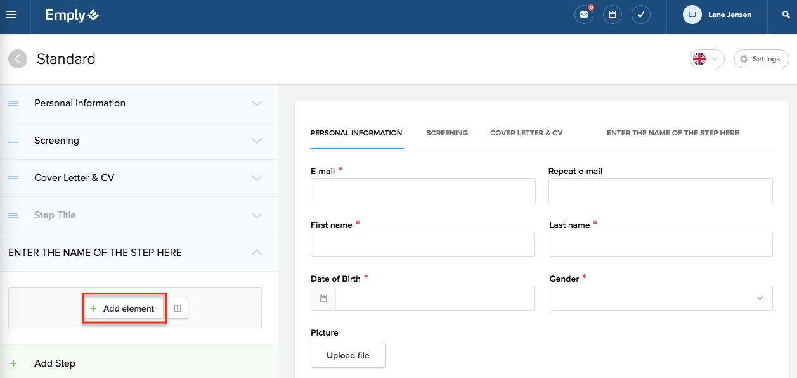Open the hamburger navigation menu
Screen dimensions: 797x378
[11, 15]
